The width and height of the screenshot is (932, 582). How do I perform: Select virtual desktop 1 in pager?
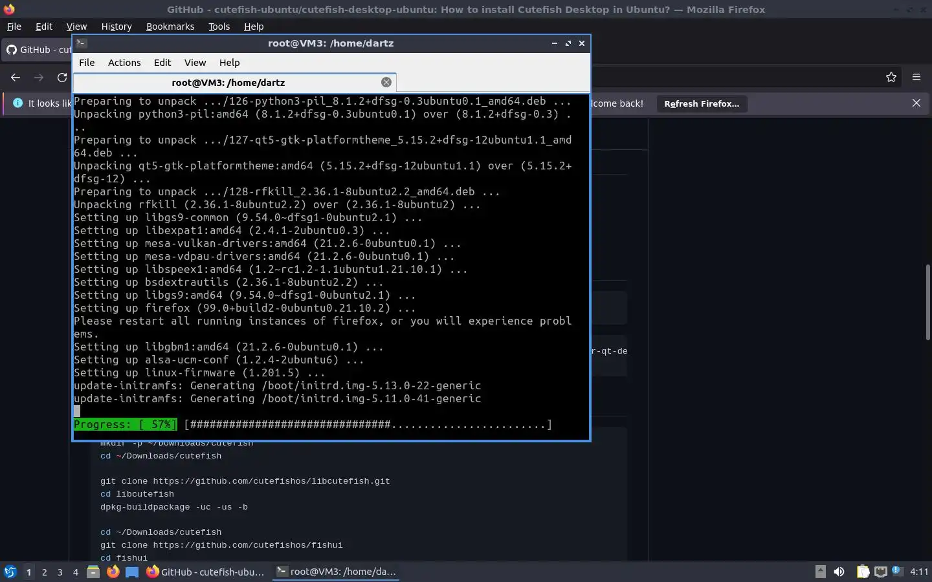(28, 572)
